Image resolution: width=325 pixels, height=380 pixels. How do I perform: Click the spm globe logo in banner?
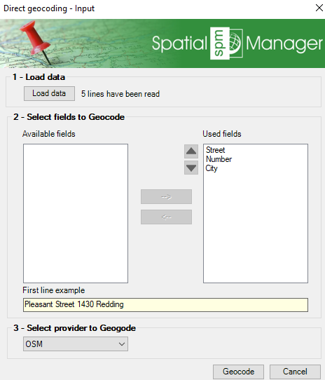pos(226,43)
